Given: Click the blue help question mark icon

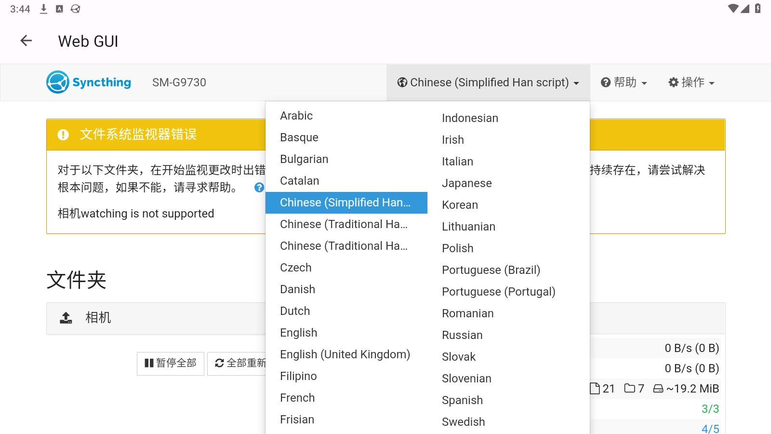Looking at the screenshot, I should point(259,187).
